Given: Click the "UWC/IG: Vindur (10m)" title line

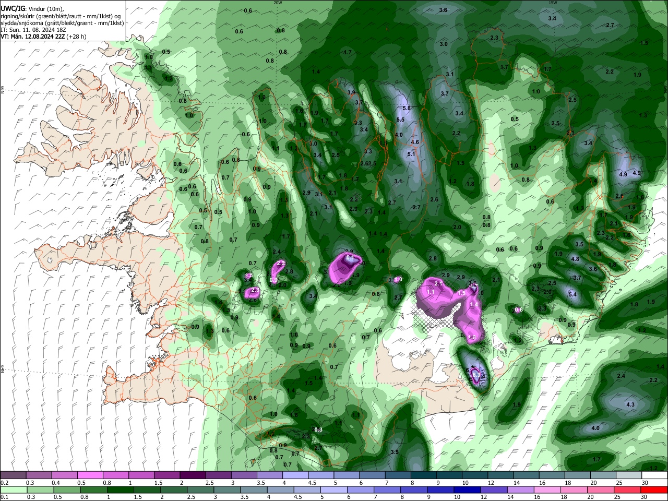Looking at the screenshot, I should pyautogui.click(x=32, y=9).
